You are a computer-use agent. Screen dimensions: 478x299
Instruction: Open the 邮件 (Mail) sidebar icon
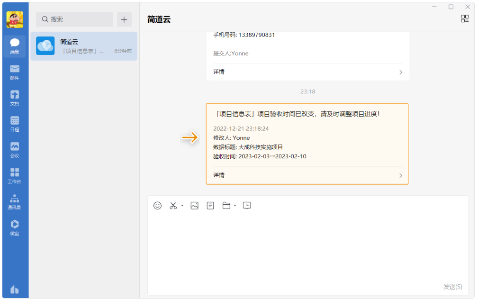[x=15, y=72]
